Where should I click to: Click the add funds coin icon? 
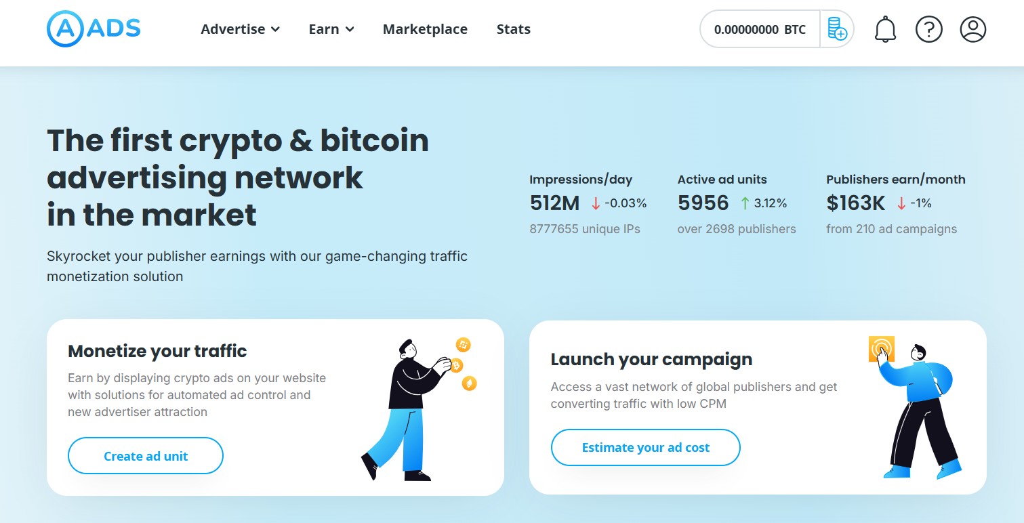[x=837, y=29]
